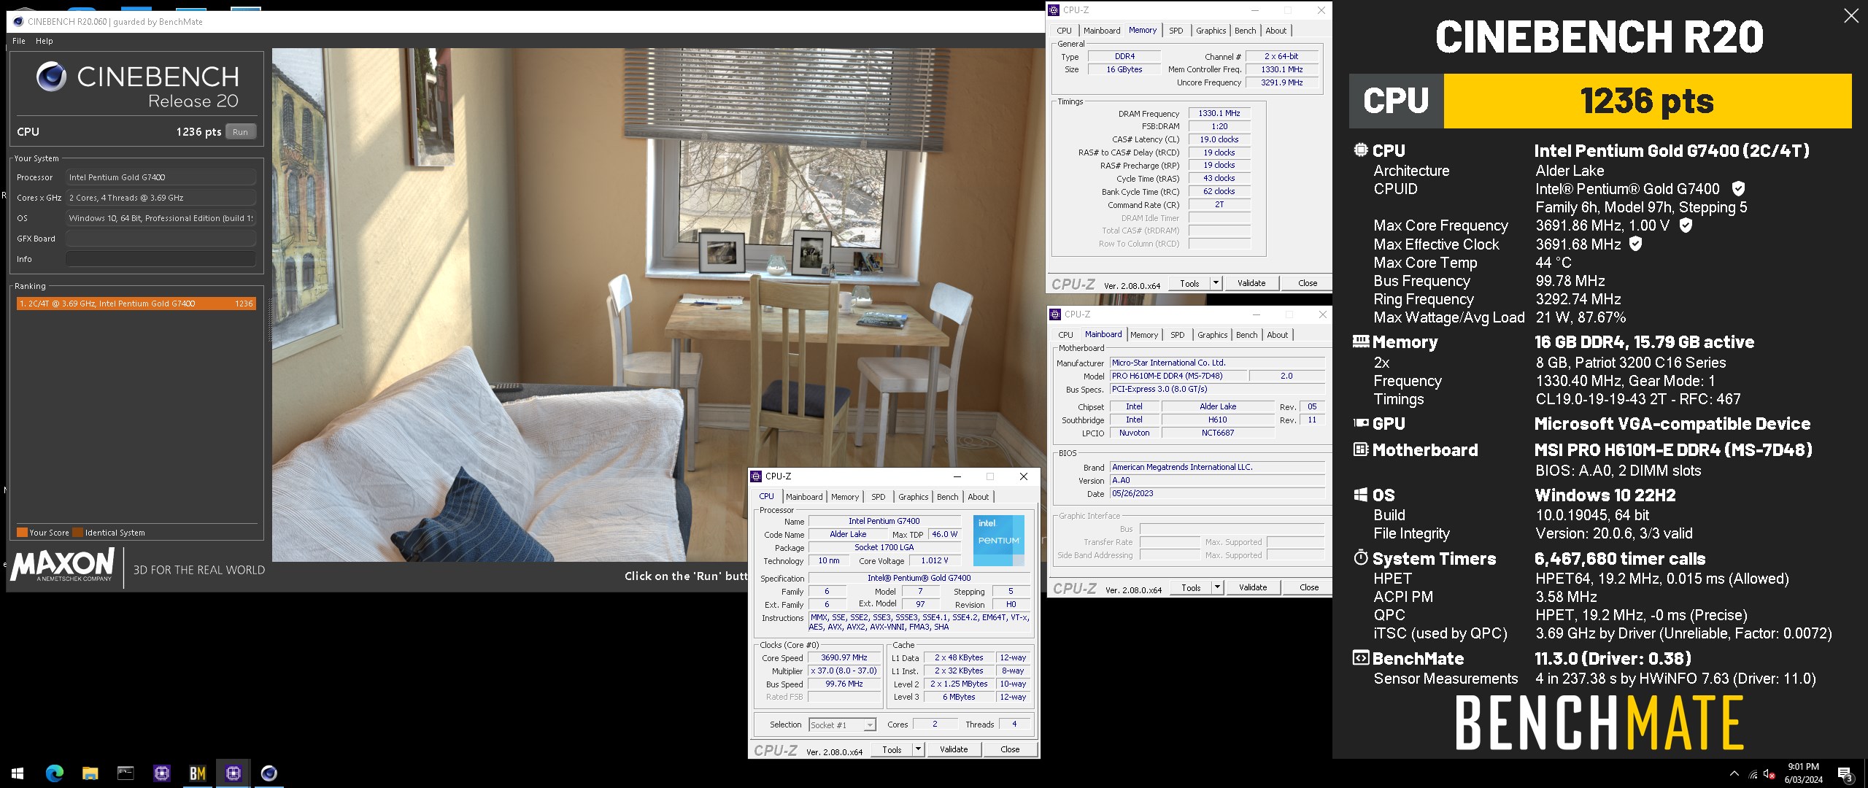This screenshot has width=1868, height=788.
Task: Open Tools dropdown arrow in CPU window
Action: pyautogui.click(x=918, y=749)
